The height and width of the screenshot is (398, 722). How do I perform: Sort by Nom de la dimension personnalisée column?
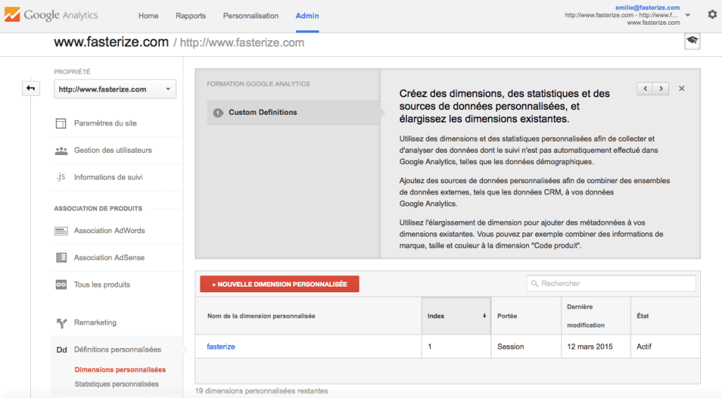(x=261, y=316)
